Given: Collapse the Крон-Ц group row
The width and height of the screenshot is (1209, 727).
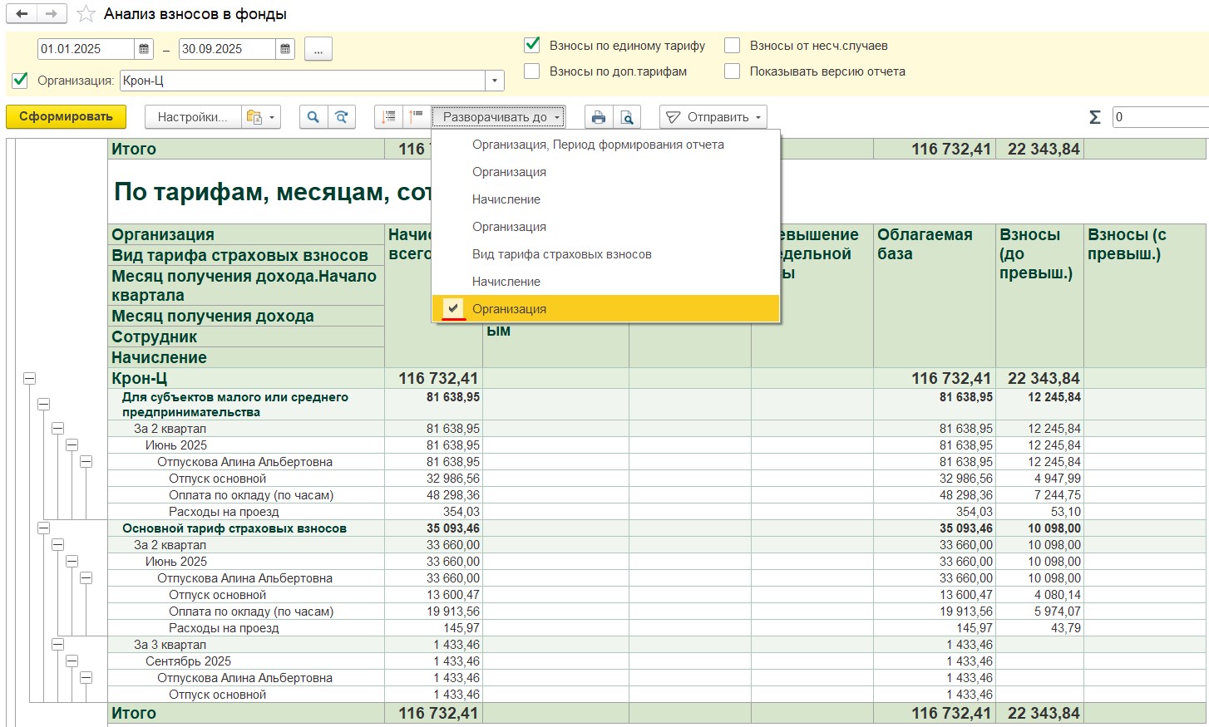Looking at the screenshot, I should point(29,379).
